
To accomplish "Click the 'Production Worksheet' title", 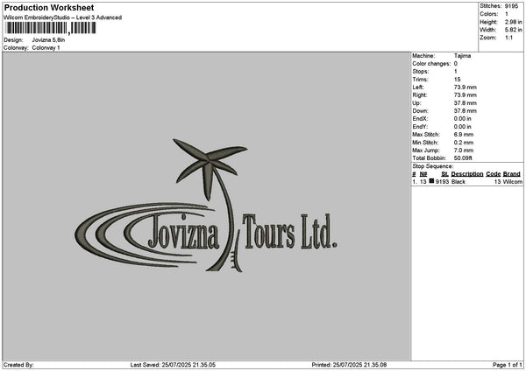I will pos(49,8).
